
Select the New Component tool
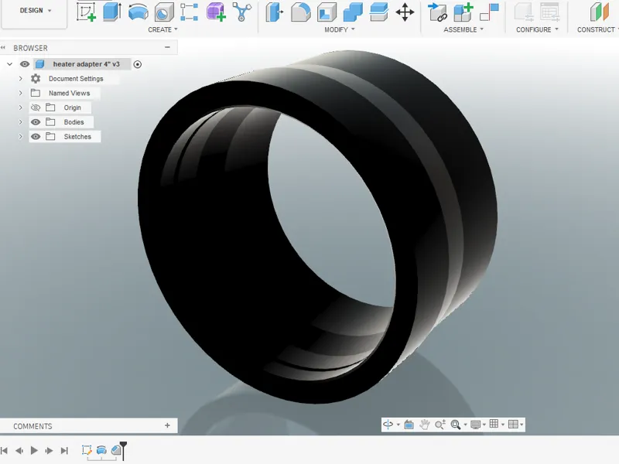463,12
